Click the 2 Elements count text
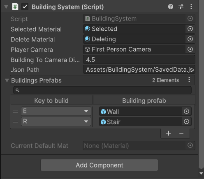 coord(165,80)
